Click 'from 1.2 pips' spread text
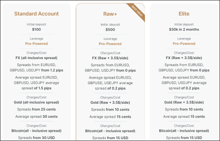This screenshot has width=220, height=141. point(52,70)
